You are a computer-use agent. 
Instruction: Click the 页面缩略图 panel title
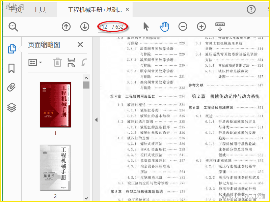pyautogui.click(x=44, y=45)
